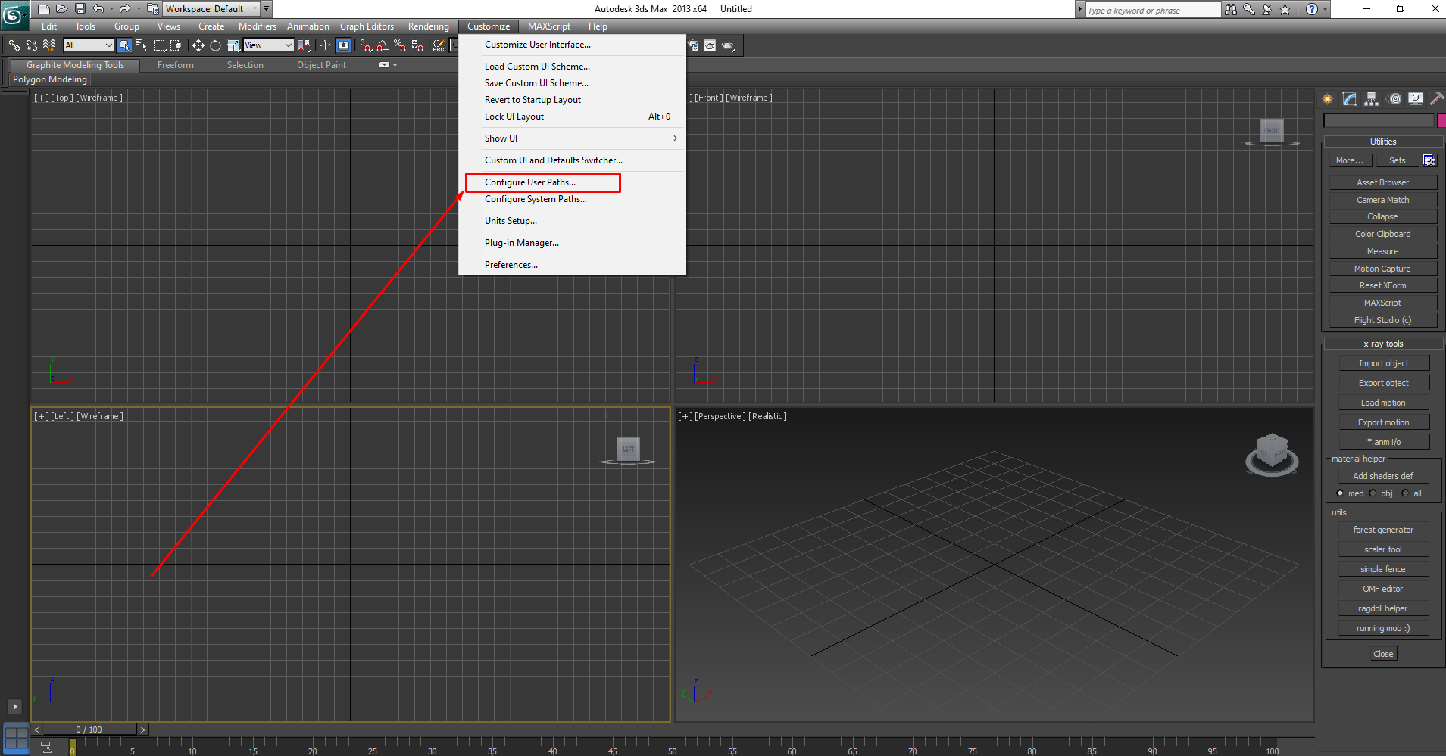Activate the Select Object tool
This screenshot has height=756, width=1446.
click(x=124, y=45)
